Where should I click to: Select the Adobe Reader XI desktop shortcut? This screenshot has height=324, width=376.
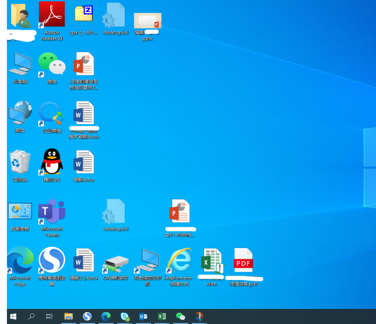52,15
